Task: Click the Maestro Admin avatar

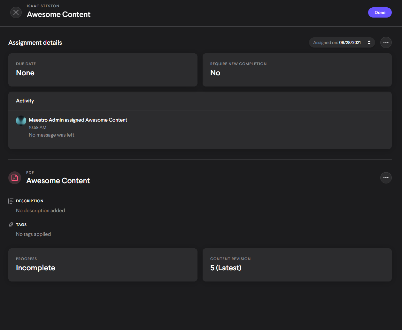Action: [21, 121]
